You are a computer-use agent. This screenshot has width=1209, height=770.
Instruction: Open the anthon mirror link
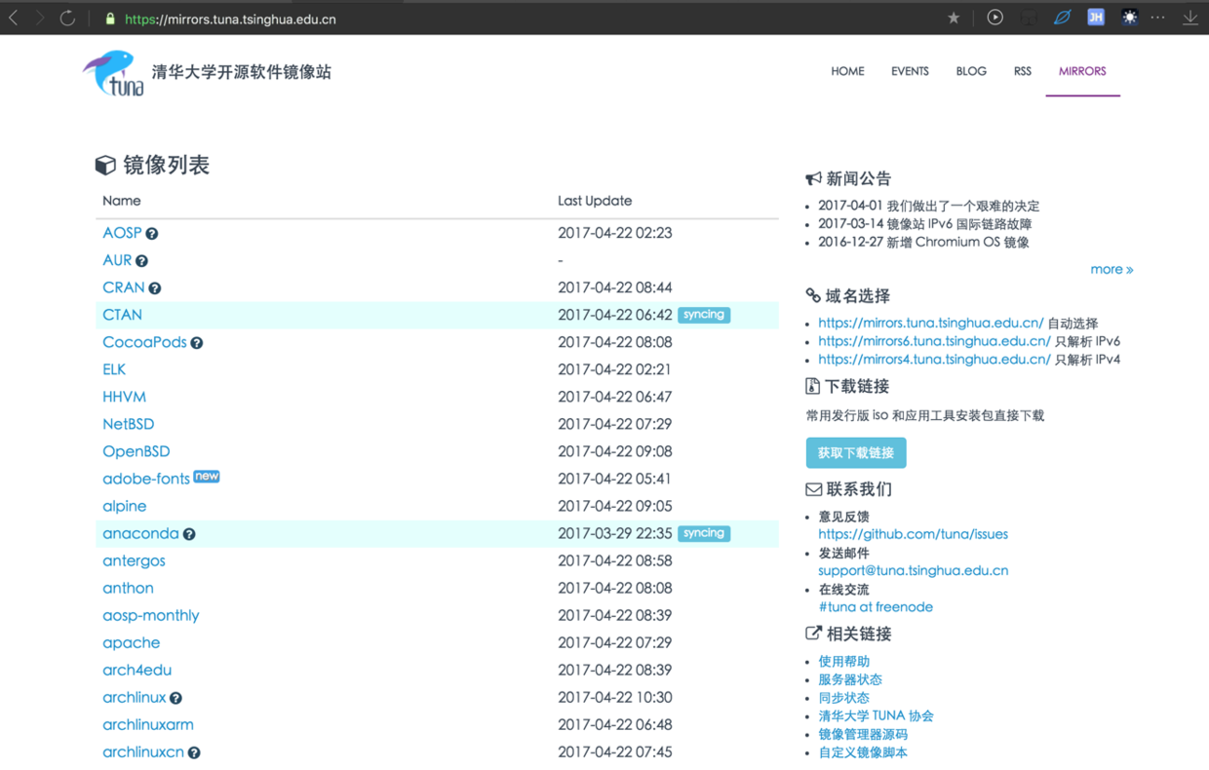[128, 588]
